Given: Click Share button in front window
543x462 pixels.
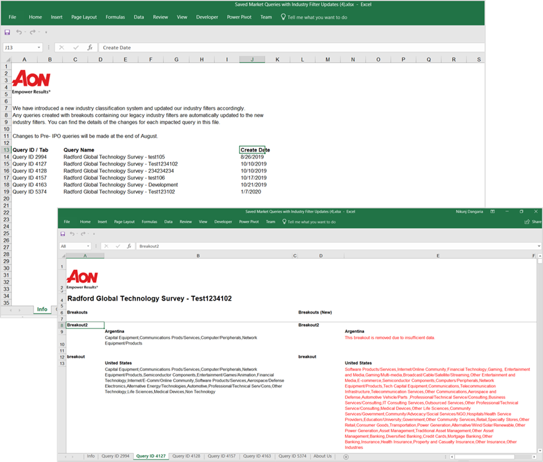Looking at the screenshot, I should [532, 222].
